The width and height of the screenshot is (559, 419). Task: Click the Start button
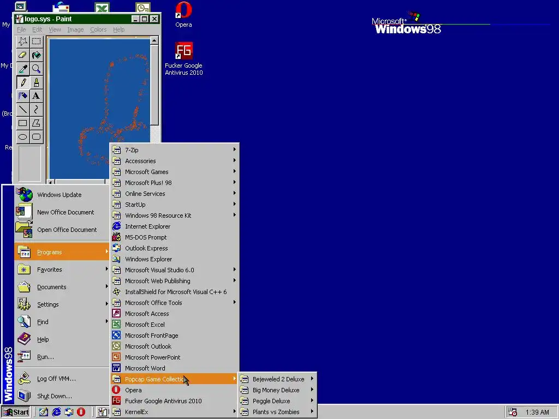(x=16, y=412)
